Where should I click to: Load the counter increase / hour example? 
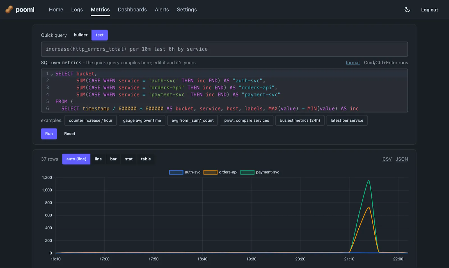click(91, 120)
